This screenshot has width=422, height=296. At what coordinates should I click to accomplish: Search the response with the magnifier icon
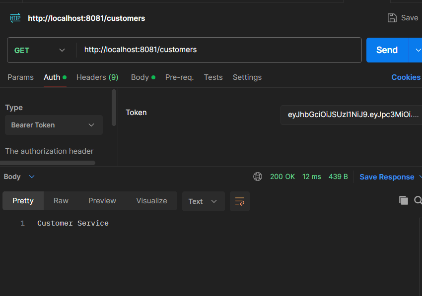point(418,200)
